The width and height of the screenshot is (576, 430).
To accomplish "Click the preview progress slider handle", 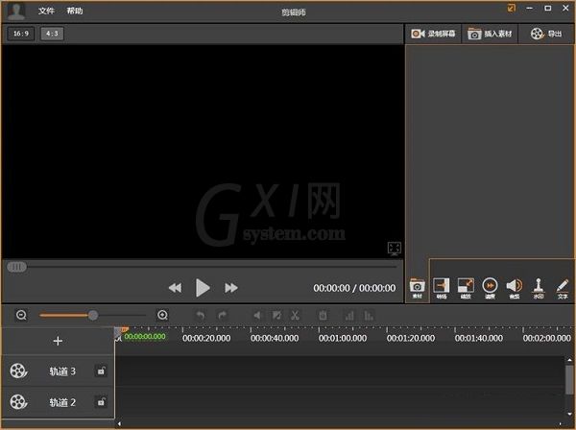I will (x=17, y=267).
